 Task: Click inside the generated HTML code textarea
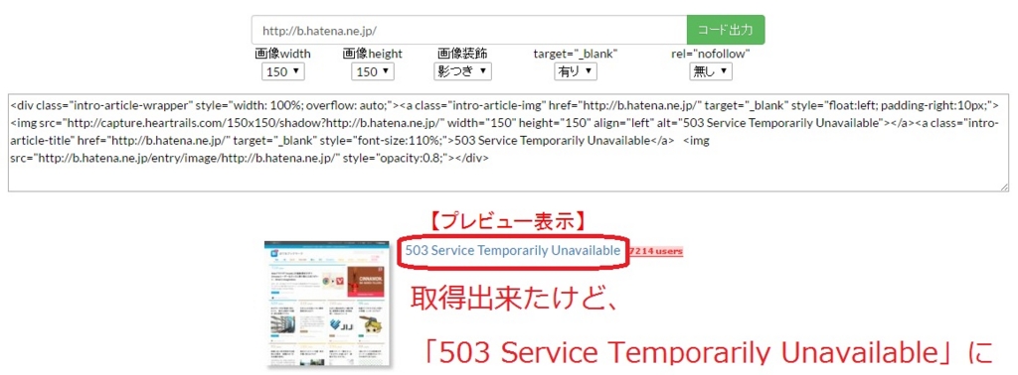tap(508, 143)
